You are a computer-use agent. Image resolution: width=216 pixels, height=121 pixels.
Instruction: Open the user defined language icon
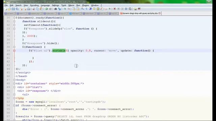click(x=94, y=9)
